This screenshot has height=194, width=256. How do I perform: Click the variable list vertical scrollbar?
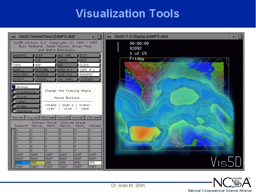(x=13, y=149)
